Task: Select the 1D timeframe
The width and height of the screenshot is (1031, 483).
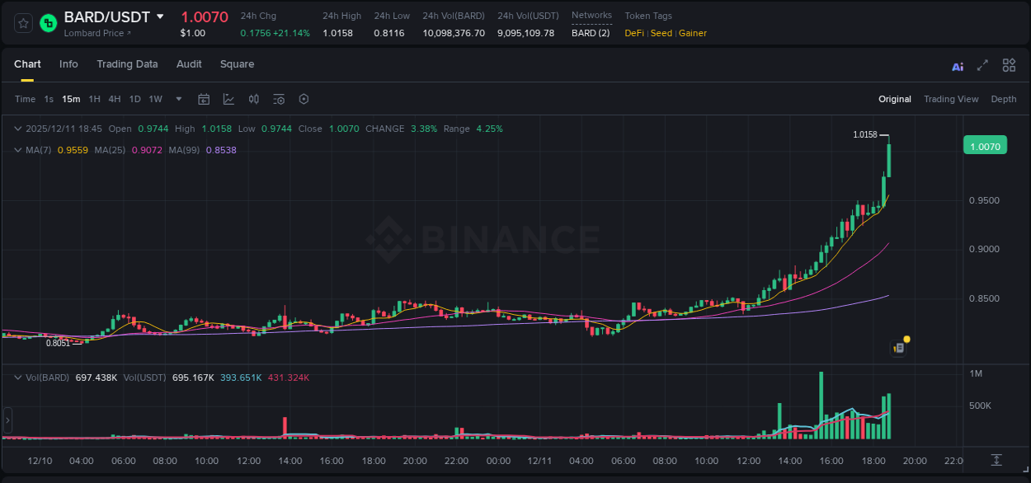Action: point(134,98)
